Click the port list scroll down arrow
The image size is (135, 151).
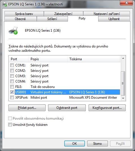click(123, 98)
